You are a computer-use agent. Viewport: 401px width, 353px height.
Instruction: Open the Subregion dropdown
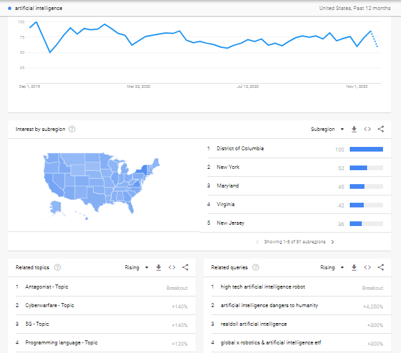[327, 130]
